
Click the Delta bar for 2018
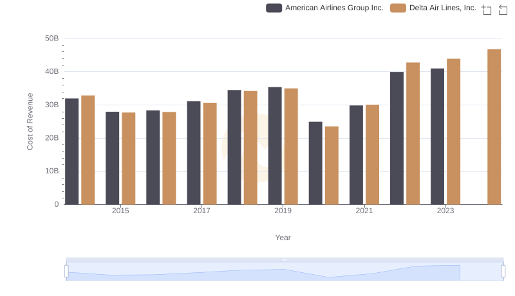(x=250, y=148)
